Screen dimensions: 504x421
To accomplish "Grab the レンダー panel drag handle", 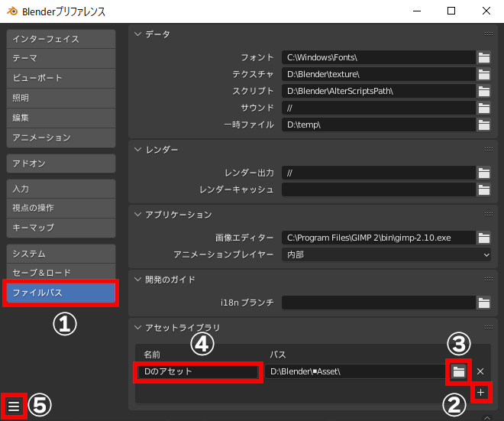I will 488,150.
